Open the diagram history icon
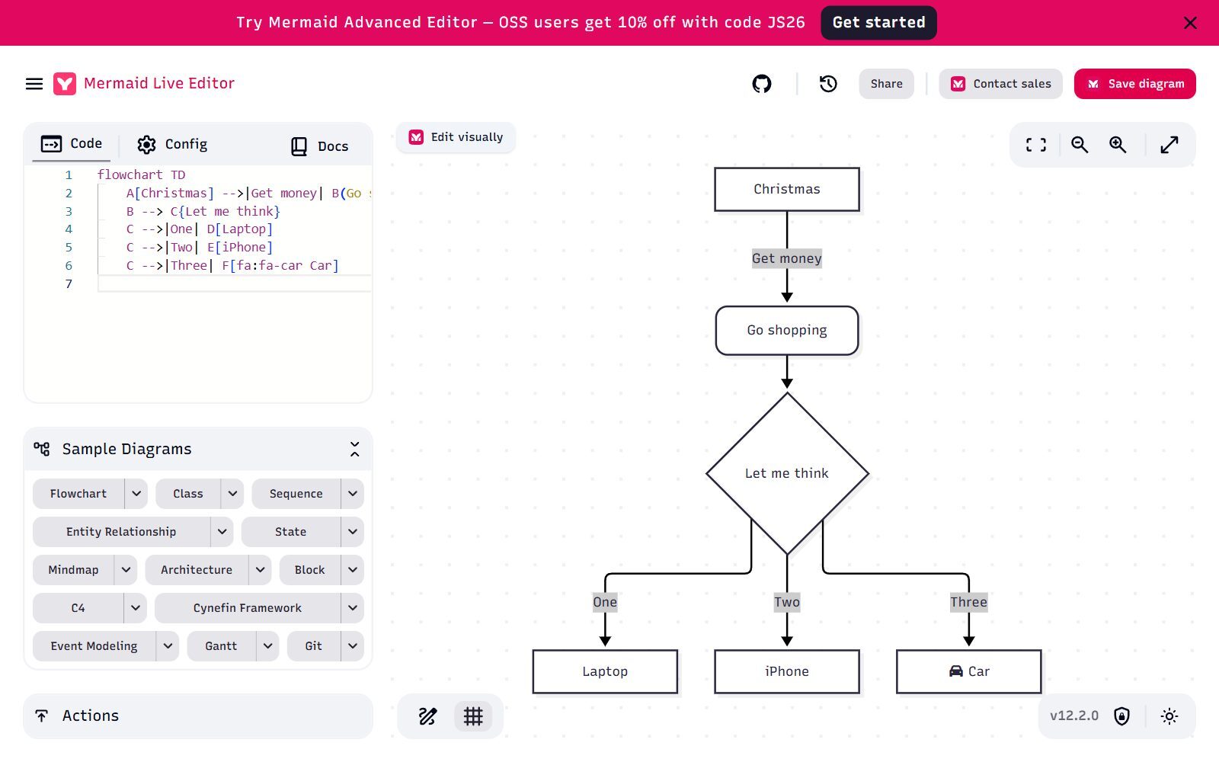Screen dimensions: 1219x762 (828, 84)
